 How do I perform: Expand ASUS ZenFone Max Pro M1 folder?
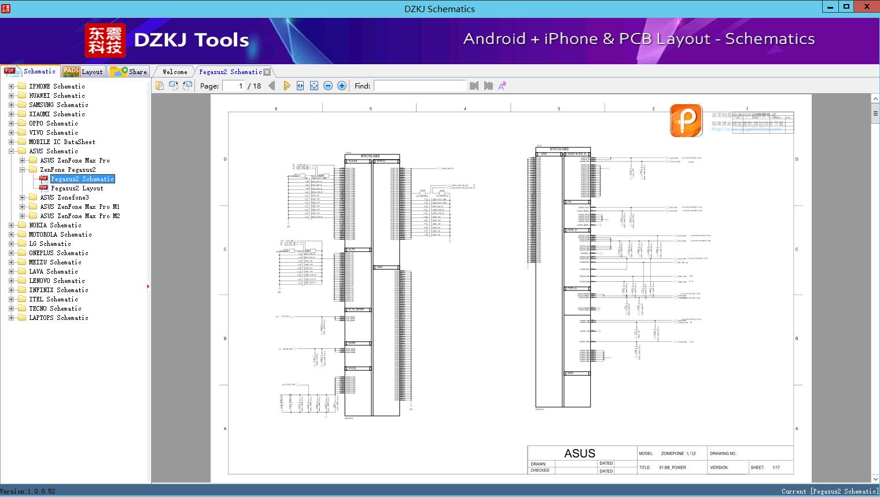tap(22, 207)
